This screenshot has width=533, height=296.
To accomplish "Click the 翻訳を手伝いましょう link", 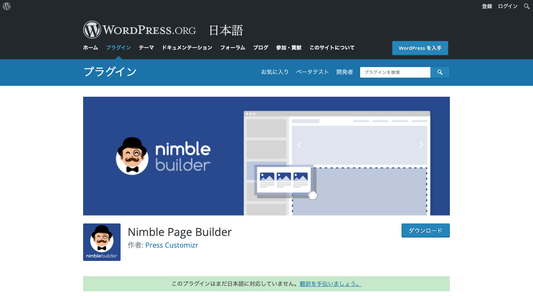I will click(330, 284).
